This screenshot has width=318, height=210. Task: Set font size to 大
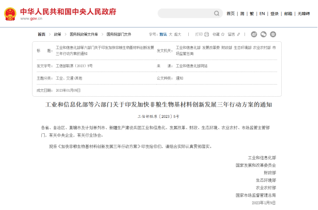(x=170, y=34)
